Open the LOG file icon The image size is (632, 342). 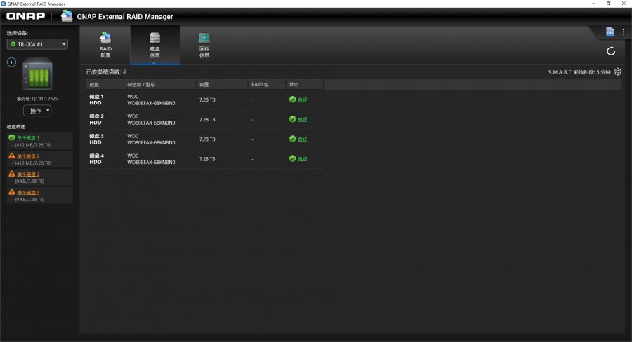pos(610,32)
